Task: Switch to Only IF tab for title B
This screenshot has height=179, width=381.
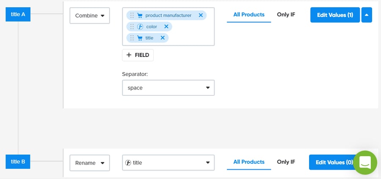Action: tap(286, 162)
